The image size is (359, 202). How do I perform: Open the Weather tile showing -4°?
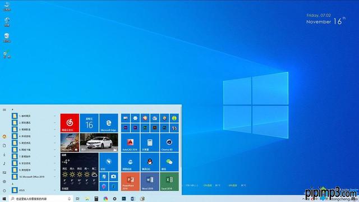coord(80,172)
